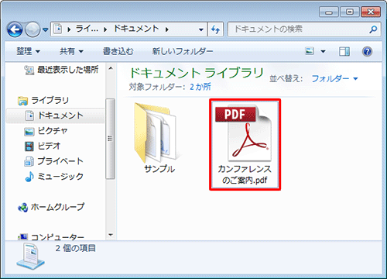387x279 pixels.
Task: Click the sidebar scrollbar up arrow
Action: click(x=111, y=68)
